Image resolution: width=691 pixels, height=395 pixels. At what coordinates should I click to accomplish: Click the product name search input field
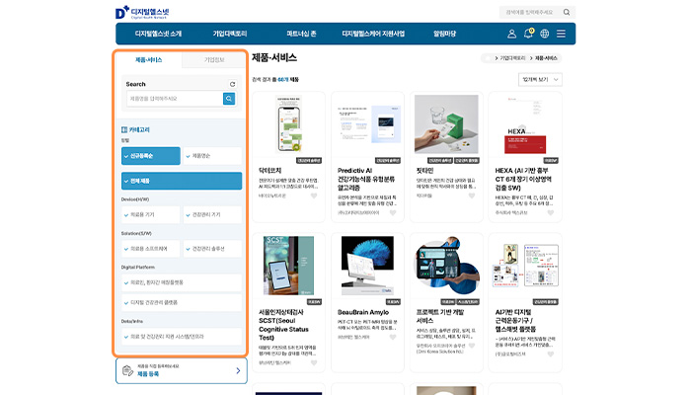(175, 99)
